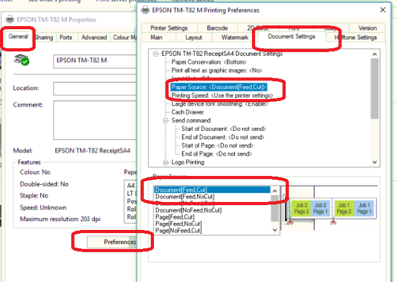The height and width of the screenshot is (282, 397).
Task: Open the Version tab
Action: pos(367,28)
